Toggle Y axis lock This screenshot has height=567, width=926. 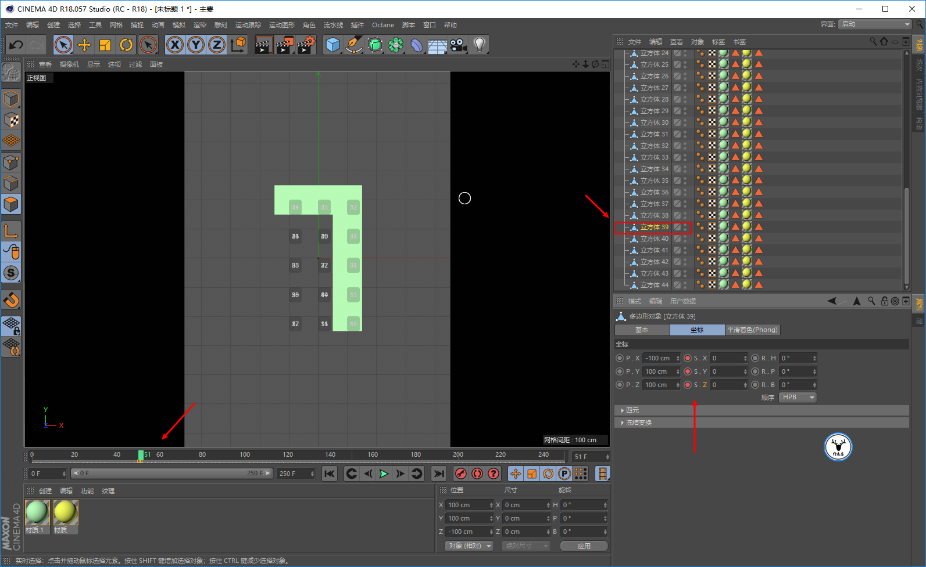pyautogui.click(x=196, y=45)
